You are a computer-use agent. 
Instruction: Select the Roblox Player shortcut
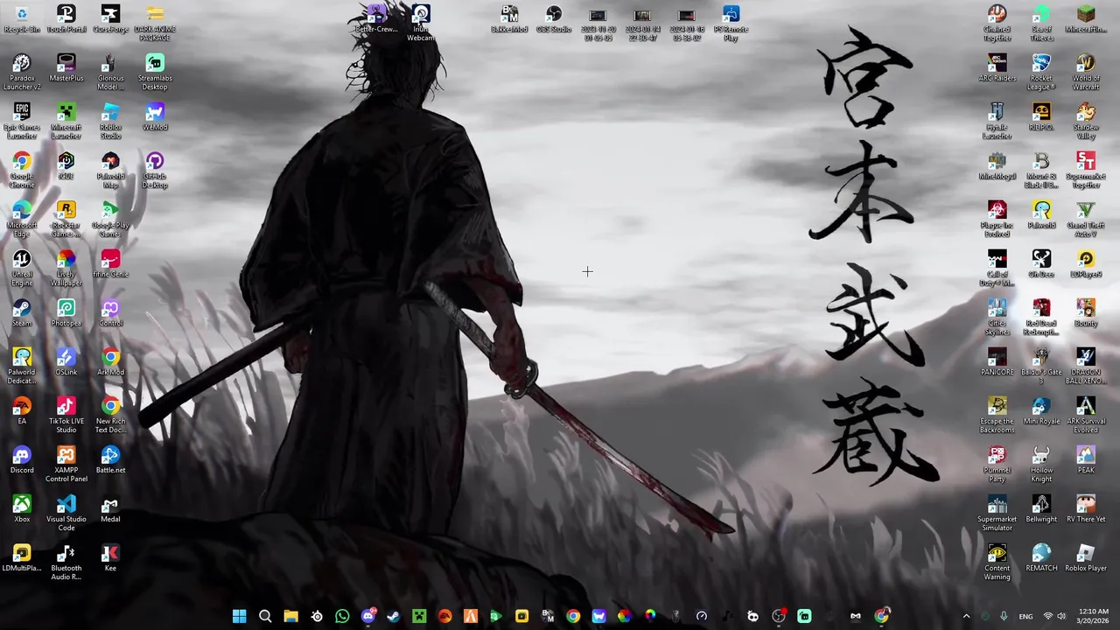(1086, 558)
